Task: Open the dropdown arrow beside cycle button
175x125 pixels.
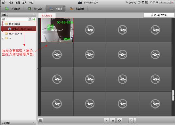Action: coord(135,120)
